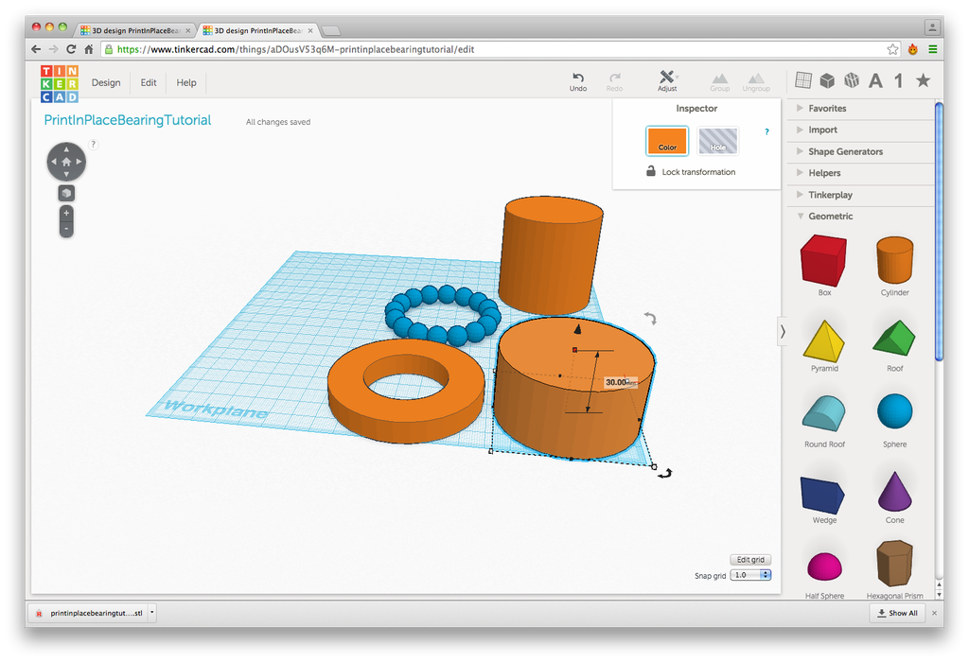This screenshot has width=969, height=662.
Task: Click the navigation help question mark
Action: [x=94, y=144]
